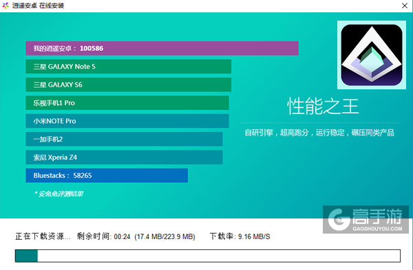Click the 性能之王 headline
The height and width of the screenshot is (270, 413).
[323, 106]
